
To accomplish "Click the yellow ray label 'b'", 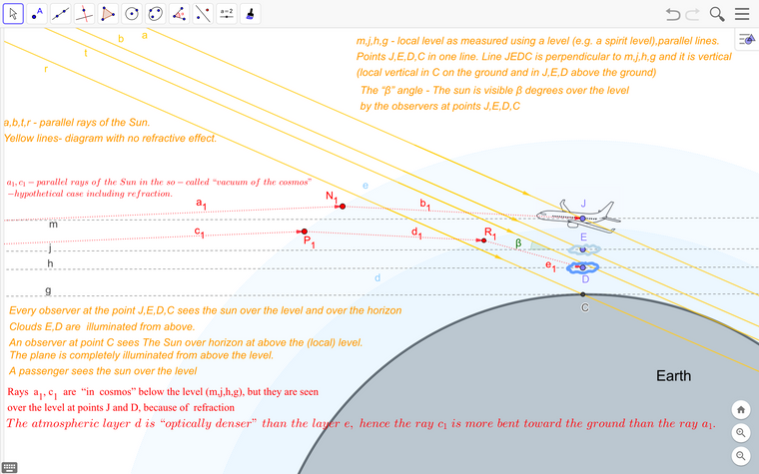I will [x=121, y=39].
